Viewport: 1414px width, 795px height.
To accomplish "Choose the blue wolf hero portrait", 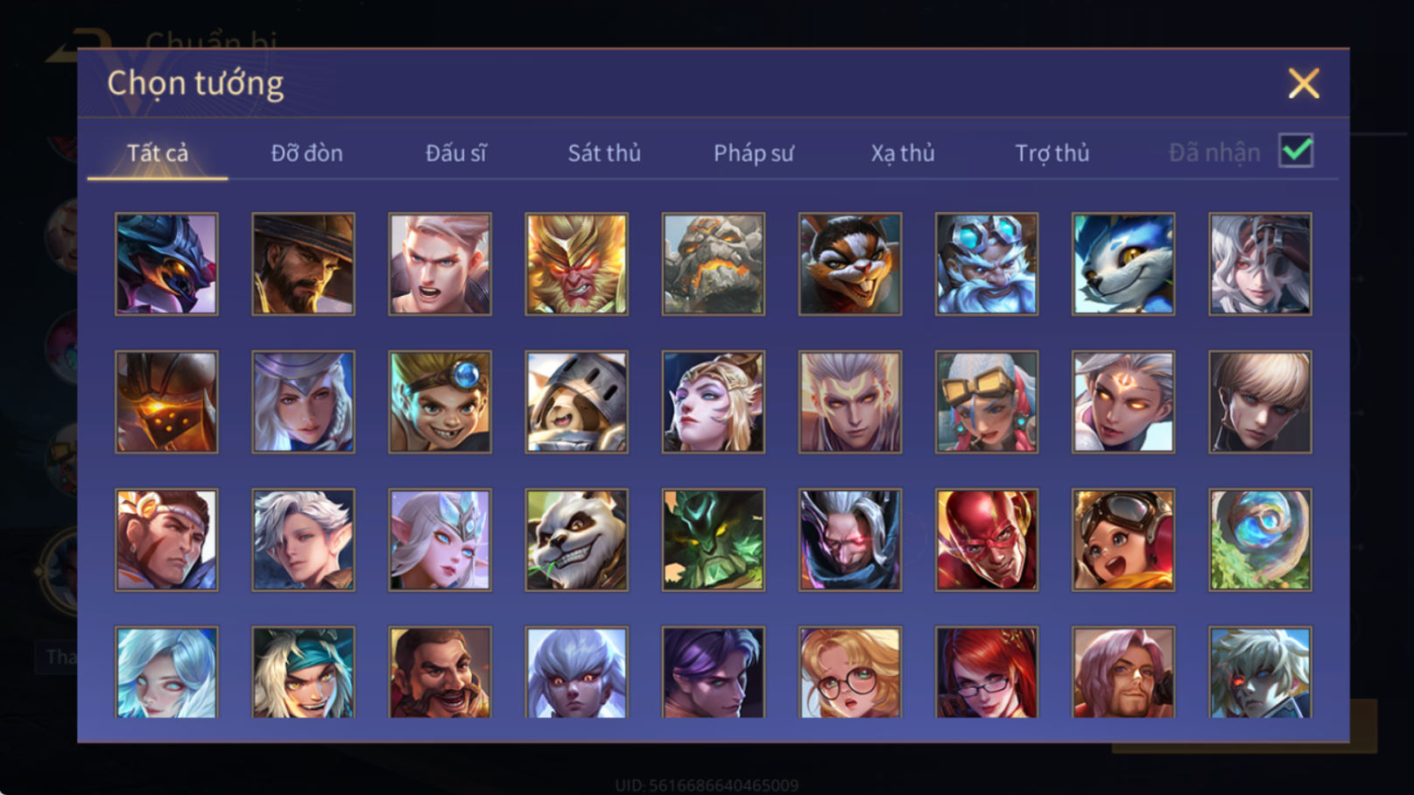I will [x=1123, y=264].
